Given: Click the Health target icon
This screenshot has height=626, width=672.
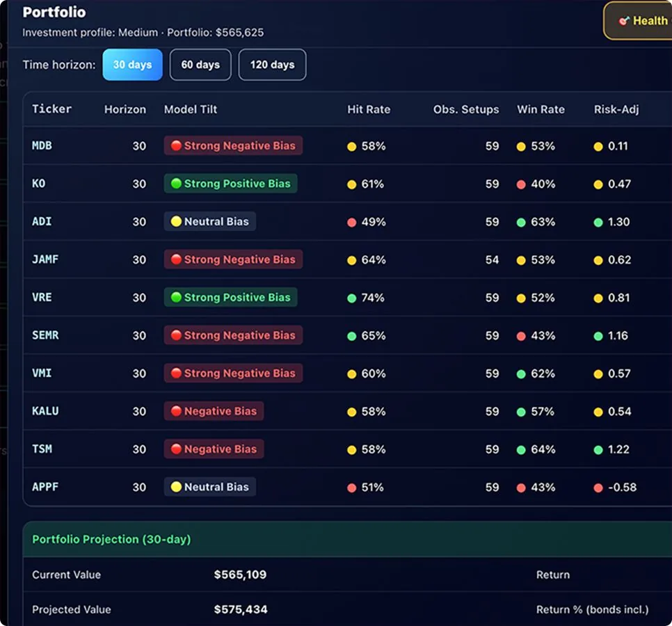Looking at the screenshot, I should [x=623, y=21].
